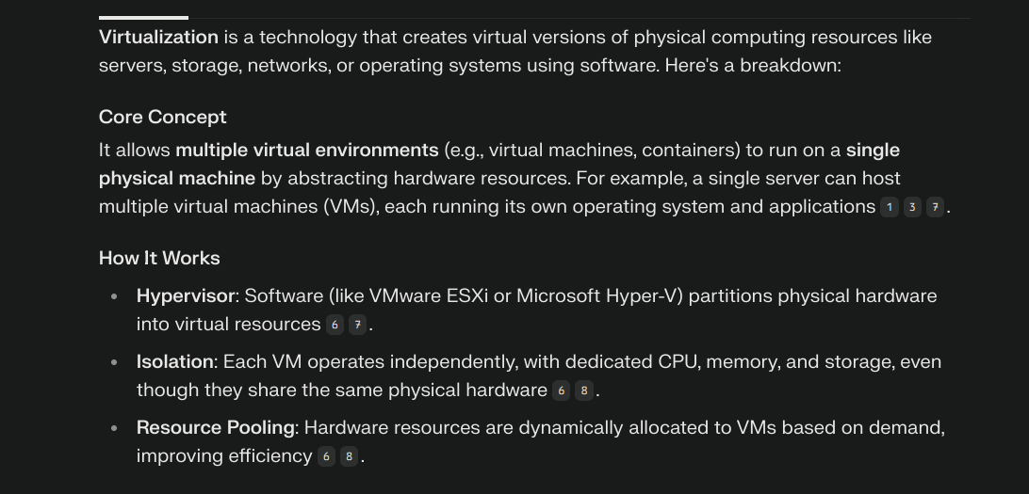The height and width of the screenshot is (494, 1029).
Task: Open source badge 8 in Isolation bullet
Action: tap(584, 390)
